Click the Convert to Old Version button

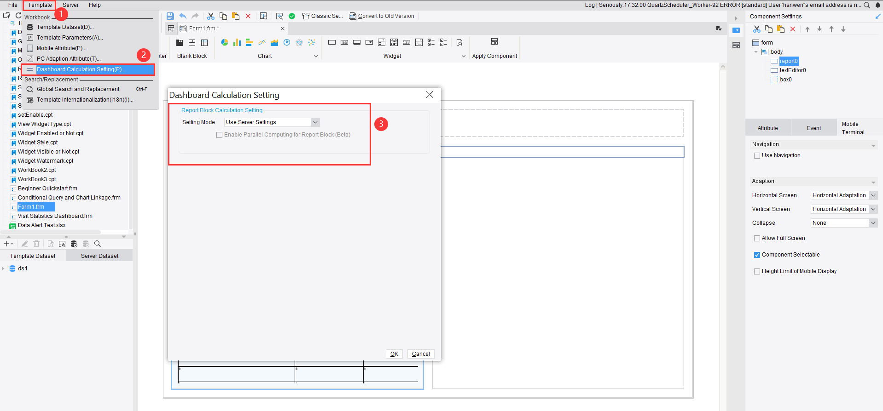382,16
